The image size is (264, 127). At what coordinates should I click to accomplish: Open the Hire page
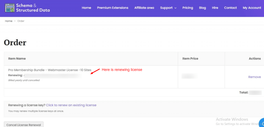coord(215,8)
